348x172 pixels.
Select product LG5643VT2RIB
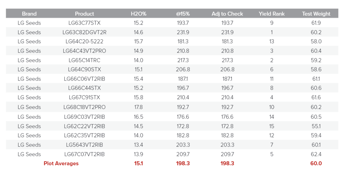tap(84, 145)
